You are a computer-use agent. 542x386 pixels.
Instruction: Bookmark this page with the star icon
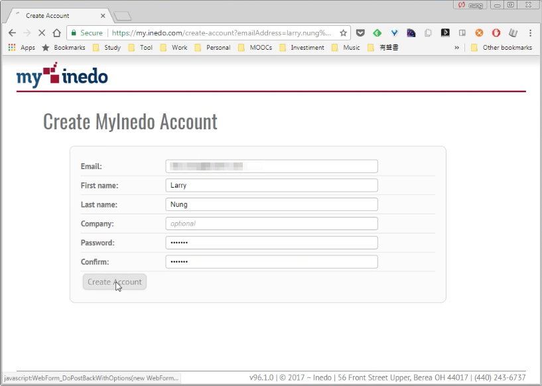coord(343,32)
